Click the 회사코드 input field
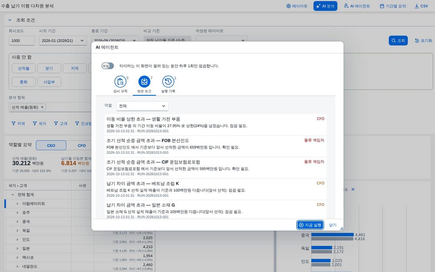 click(x=22, y=41)
